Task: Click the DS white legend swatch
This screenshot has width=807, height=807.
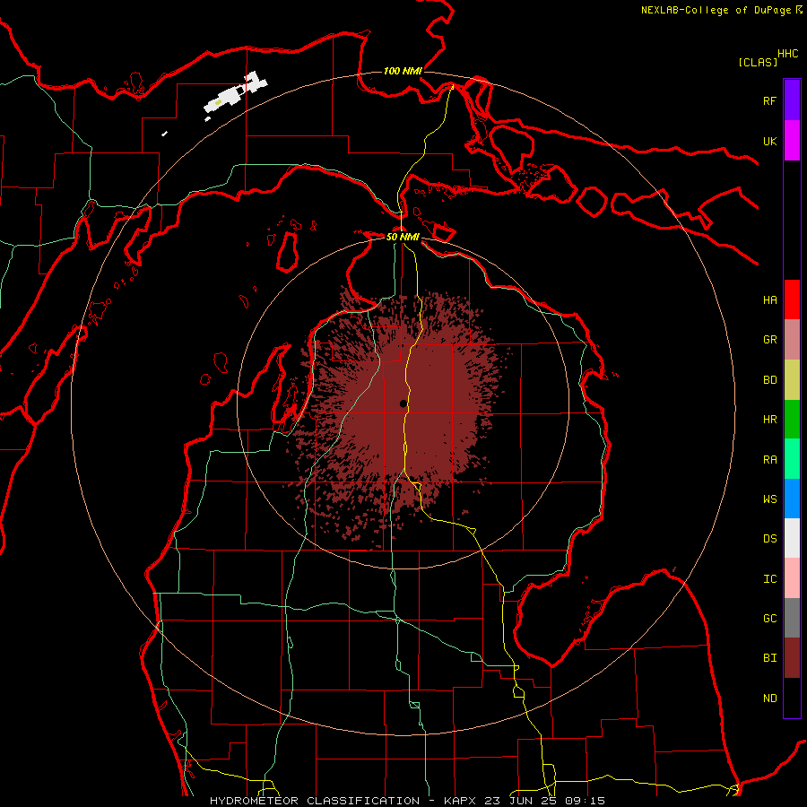Action: click(792, 538)
